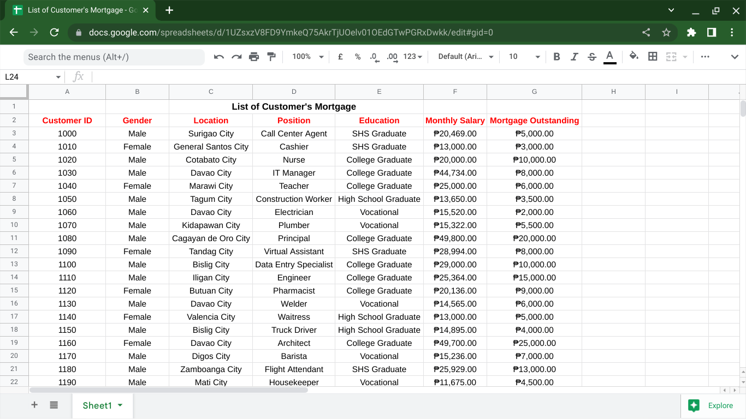Decrease decimal places icon
The width and height of the screenshot is (746, 419).
pos(375,57)
